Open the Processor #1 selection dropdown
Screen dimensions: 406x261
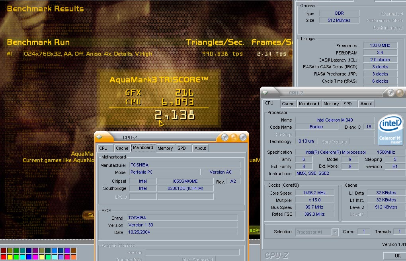(335, 232)
